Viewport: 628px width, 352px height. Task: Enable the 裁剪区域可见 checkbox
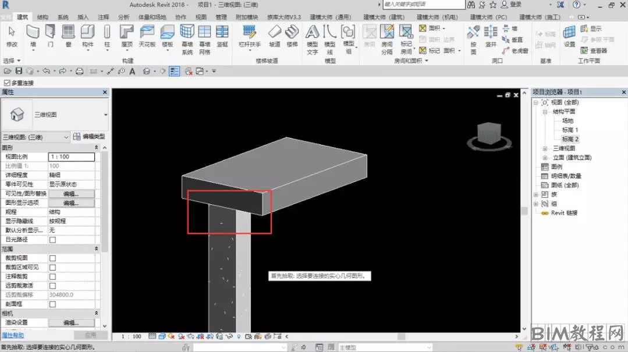tap(52, 267)
